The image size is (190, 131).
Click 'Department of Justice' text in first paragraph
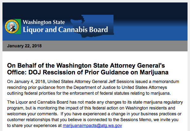(93, 87)
